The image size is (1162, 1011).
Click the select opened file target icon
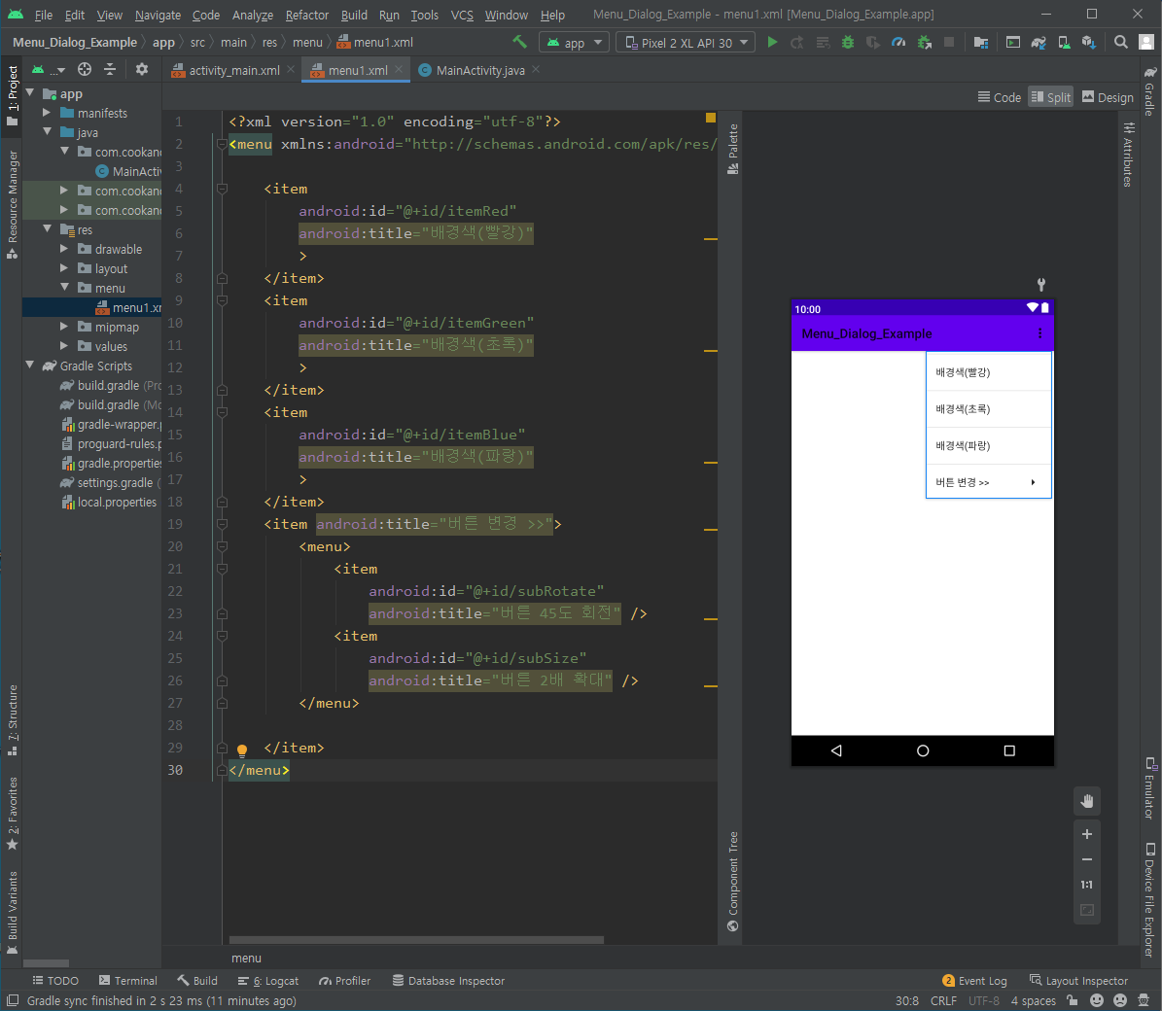click(x=85, y=69)
